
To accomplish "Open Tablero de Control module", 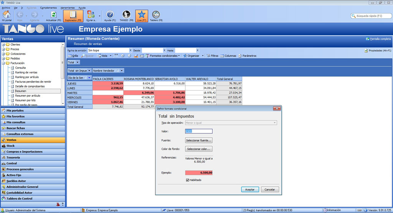I will click(x=33, y=198).
